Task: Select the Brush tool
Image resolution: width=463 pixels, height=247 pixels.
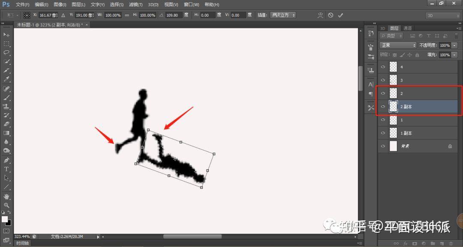Action: (6, 97)
